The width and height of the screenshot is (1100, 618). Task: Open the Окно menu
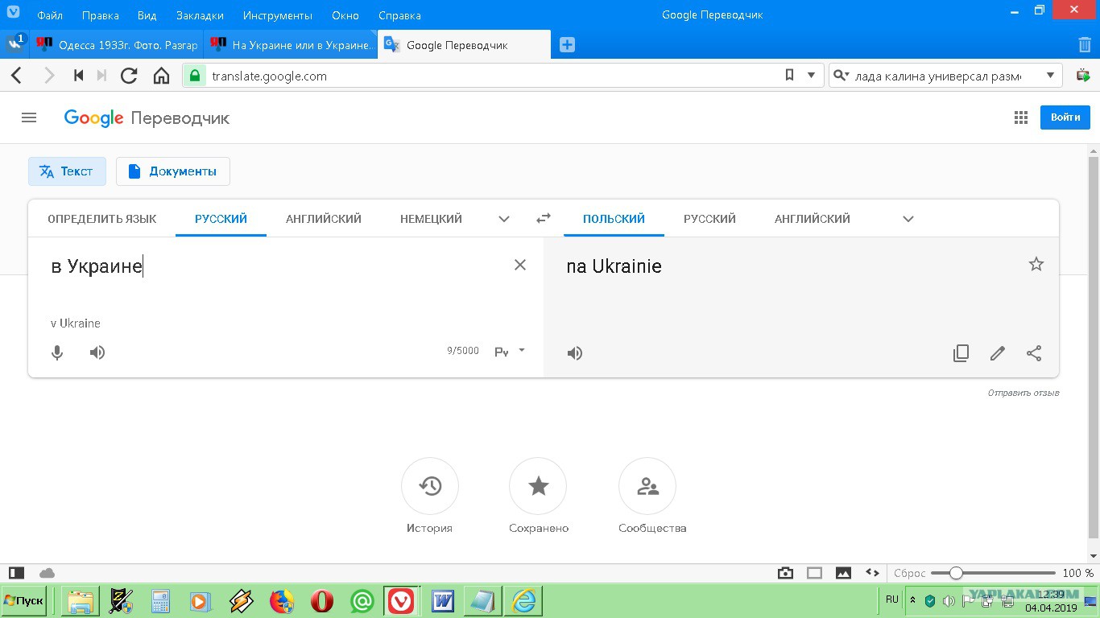point(346,15)
